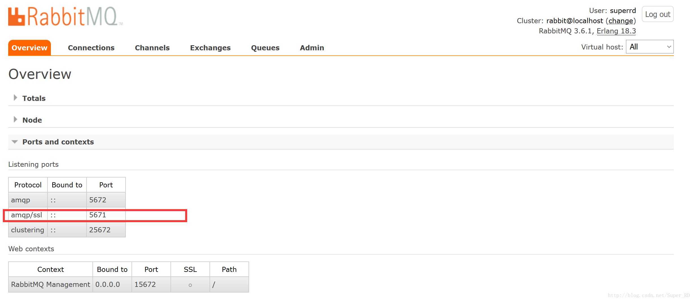The image size is (693, 301).
Task: Open the Overview tab
Action: 29,48
